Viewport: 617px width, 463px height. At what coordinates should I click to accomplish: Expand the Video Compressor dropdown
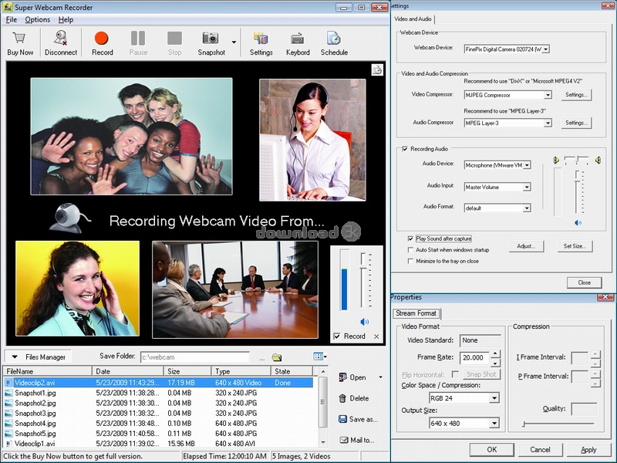pyautogui.click(x=548, y=95)
